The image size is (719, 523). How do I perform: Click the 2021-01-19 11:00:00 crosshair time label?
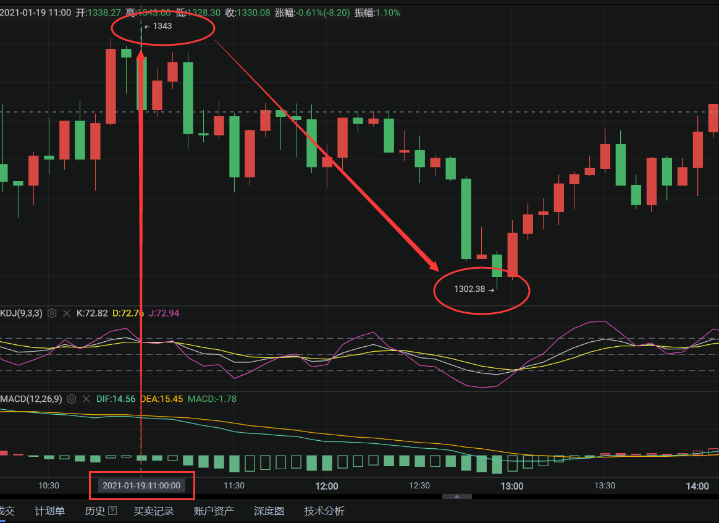[x=141, y=485]
